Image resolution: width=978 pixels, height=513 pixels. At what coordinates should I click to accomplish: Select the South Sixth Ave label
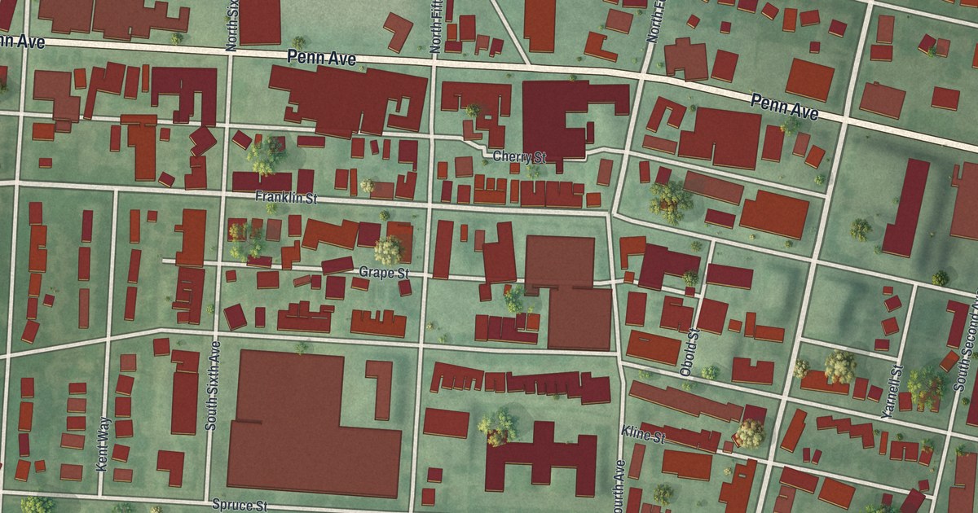click(214, 385)
